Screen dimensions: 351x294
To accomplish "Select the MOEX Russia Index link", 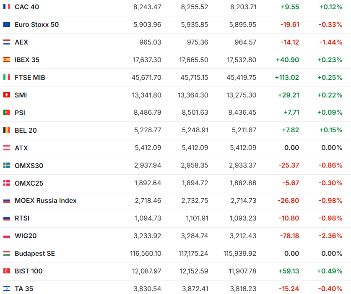I will click(45, 201).
